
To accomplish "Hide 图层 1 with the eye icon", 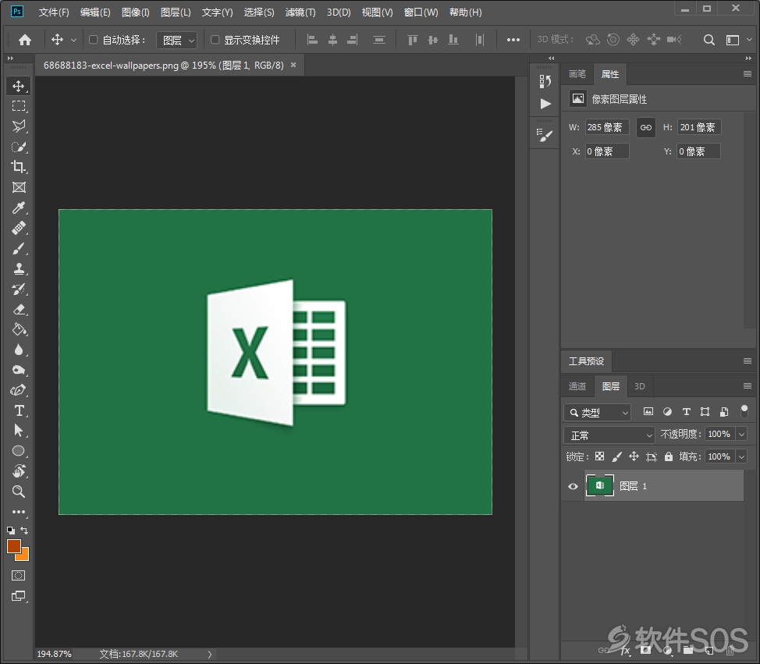I will coord(573,486).
